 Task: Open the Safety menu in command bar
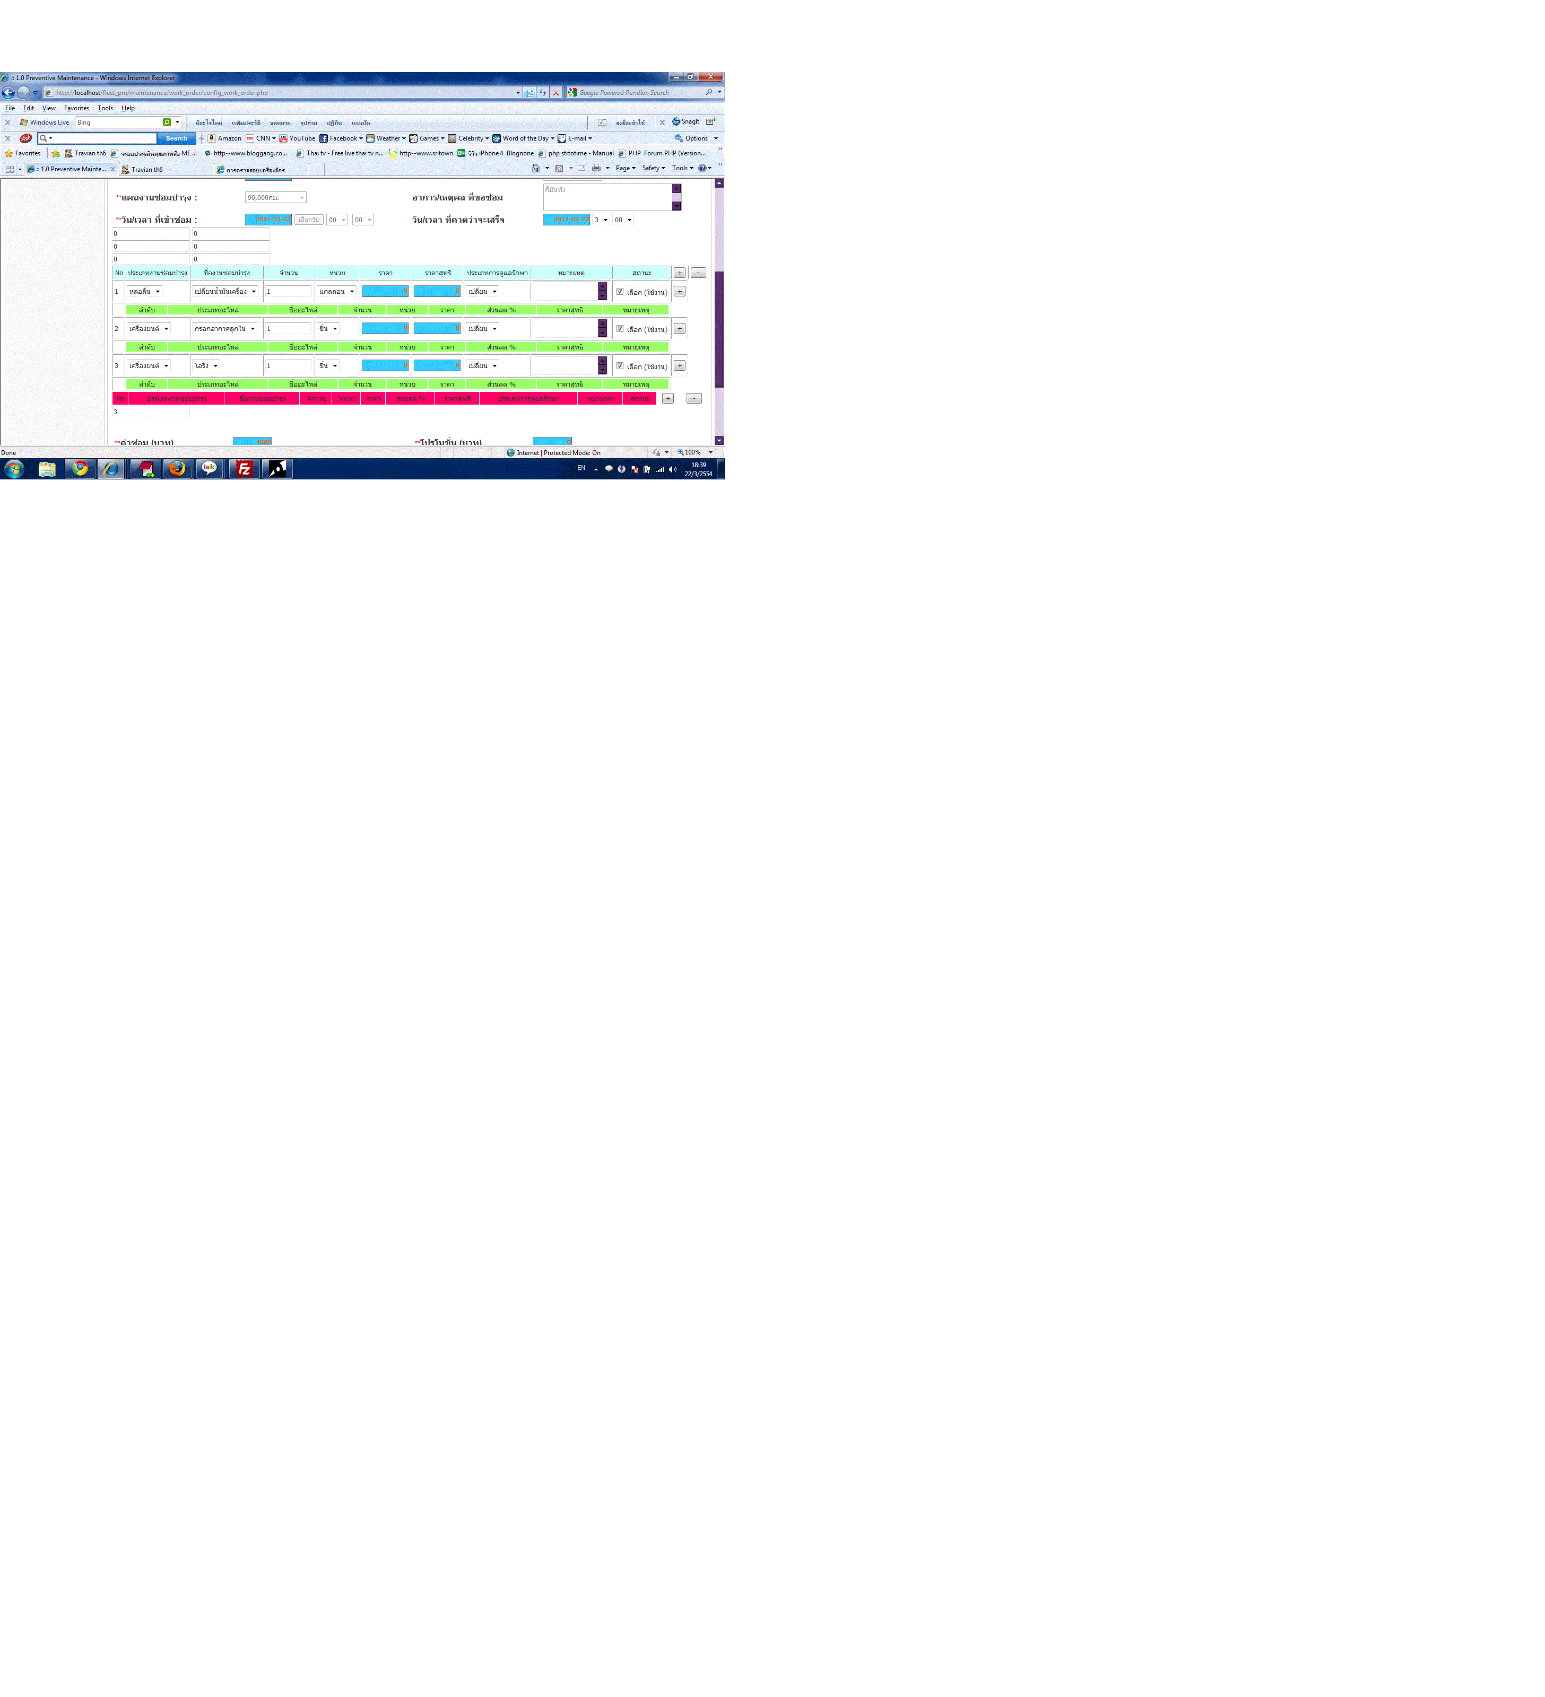[x=653, y=168]
